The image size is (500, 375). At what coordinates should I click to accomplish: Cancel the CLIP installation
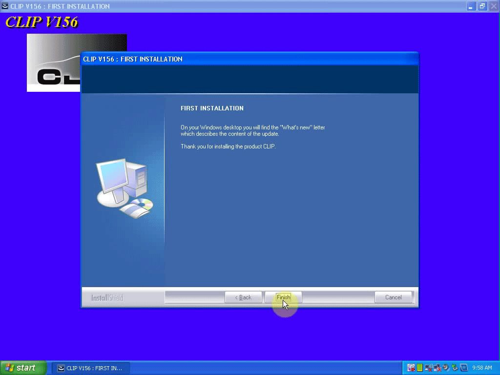(393, 297)
